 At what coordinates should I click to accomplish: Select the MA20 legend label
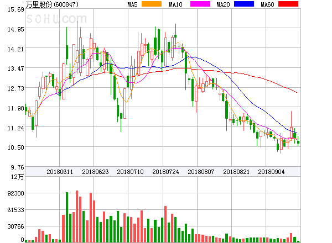pyautogui.click(x=223, y=4)
